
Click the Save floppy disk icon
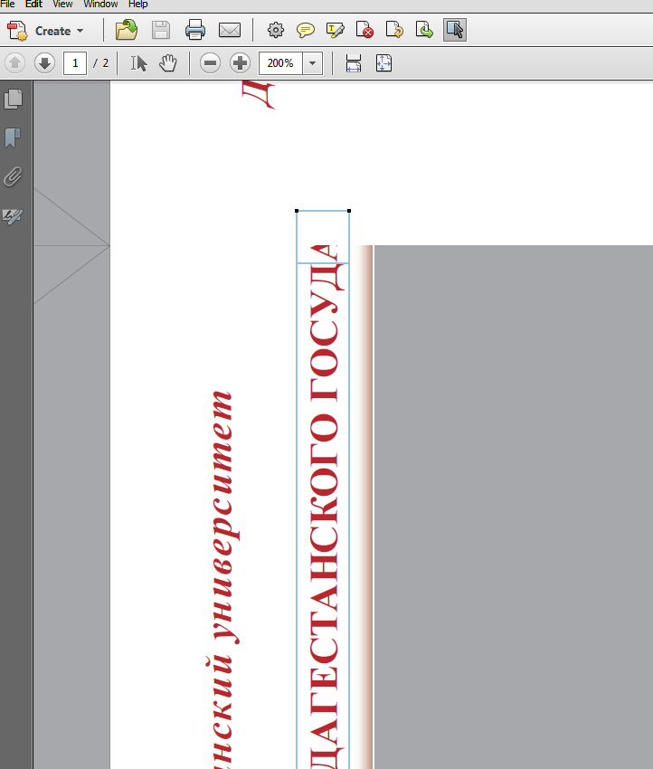click(161, 30)
